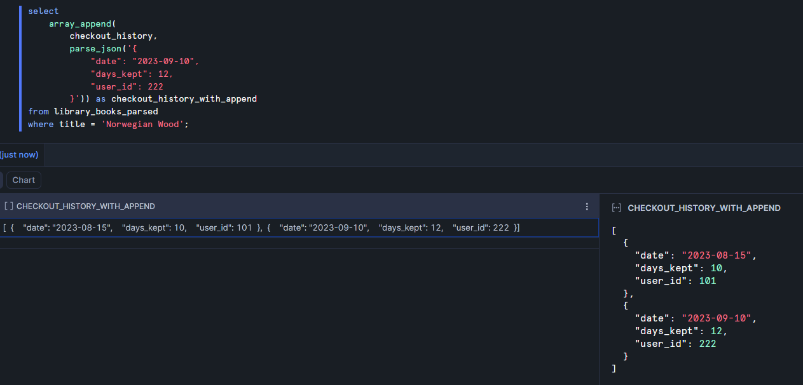Place cursor on the 'select' keyword line
The width and height of the screenshot is (803, 385).
pyautogui.click(x=43, y=11)
